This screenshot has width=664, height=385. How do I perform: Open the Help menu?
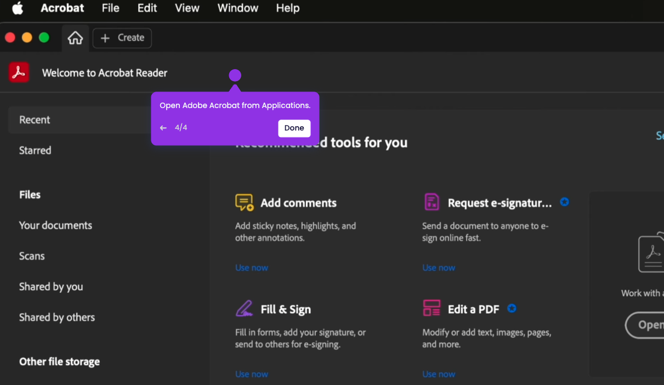[x=288, y=8]
